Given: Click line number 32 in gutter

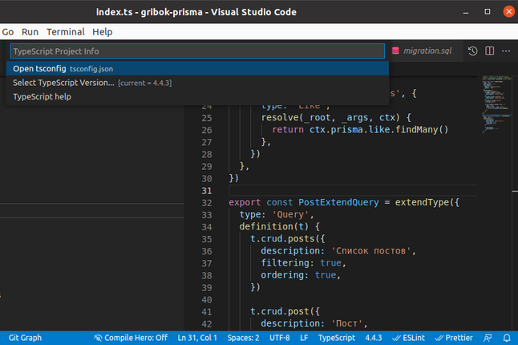Looking at the screenshot, I should [207, 203].
